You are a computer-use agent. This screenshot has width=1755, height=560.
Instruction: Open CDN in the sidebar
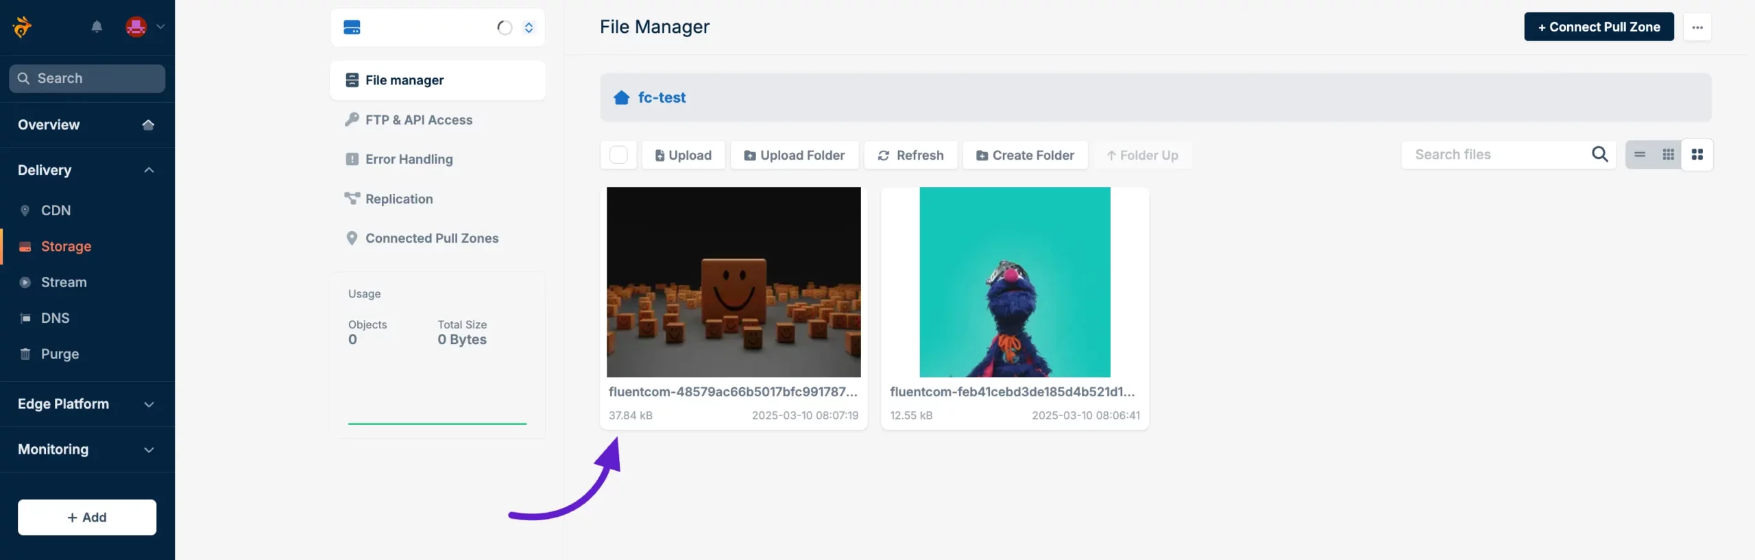[x=56, y=210]
